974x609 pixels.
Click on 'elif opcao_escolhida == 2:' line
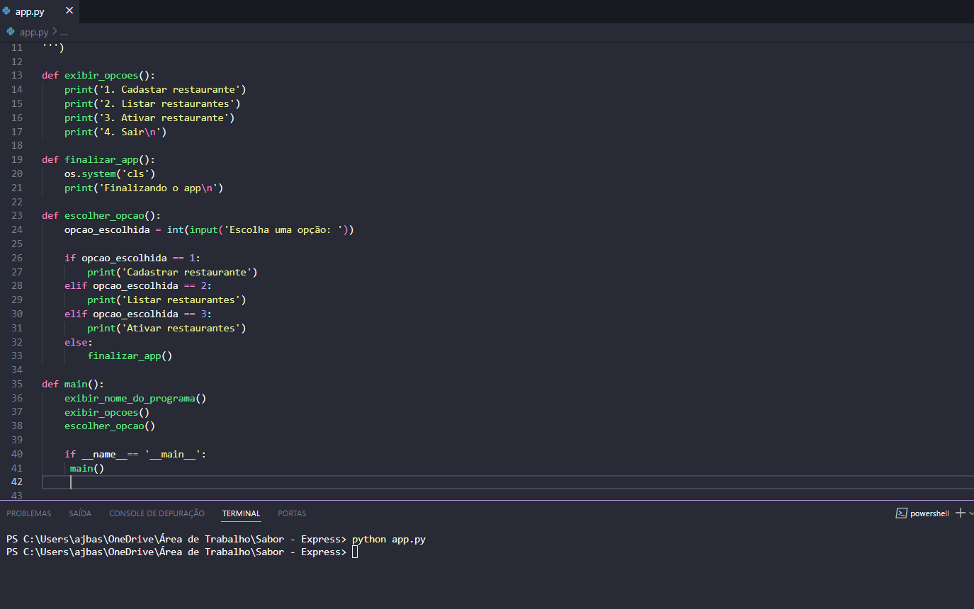[x=138, y=285]
